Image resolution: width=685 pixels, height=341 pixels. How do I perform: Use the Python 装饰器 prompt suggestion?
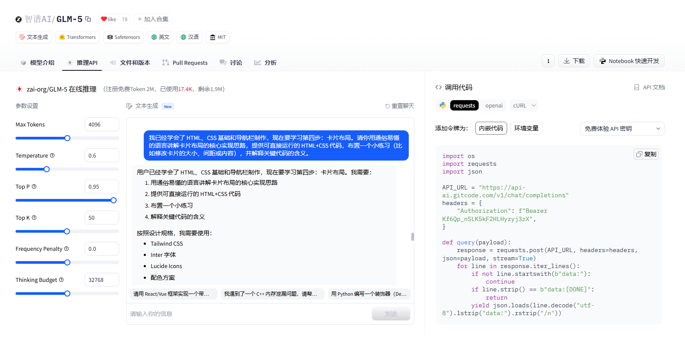[x=369, y=294]
